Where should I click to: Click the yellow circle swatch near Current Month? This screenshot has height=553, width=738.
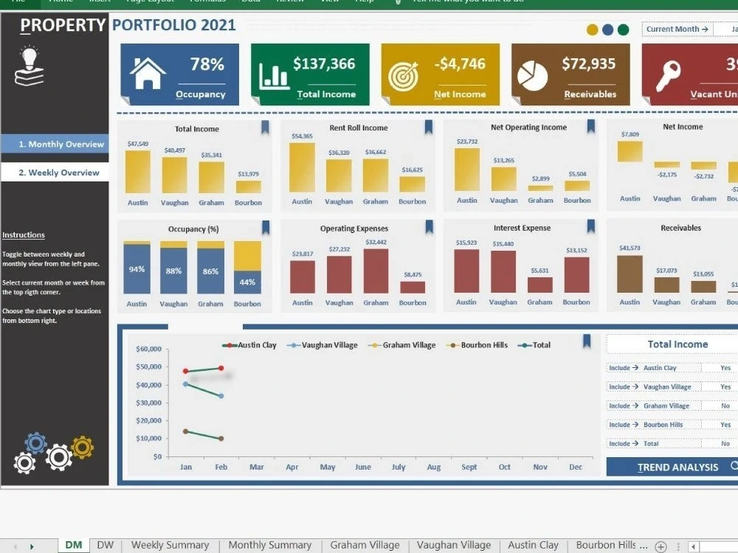click(x=590, y=30)
